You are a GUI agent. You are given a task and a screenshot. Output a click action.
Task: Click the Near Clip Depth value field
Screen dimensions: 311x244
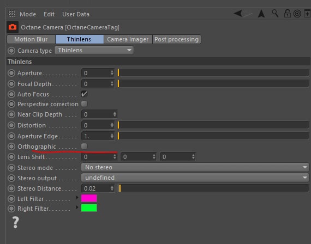coord(99,114)
